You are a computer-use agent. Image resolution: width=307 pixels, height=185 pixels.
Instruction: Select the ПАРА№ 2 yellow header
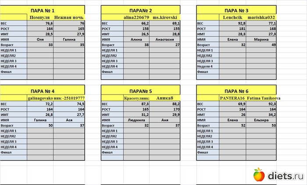pos(140,10)
